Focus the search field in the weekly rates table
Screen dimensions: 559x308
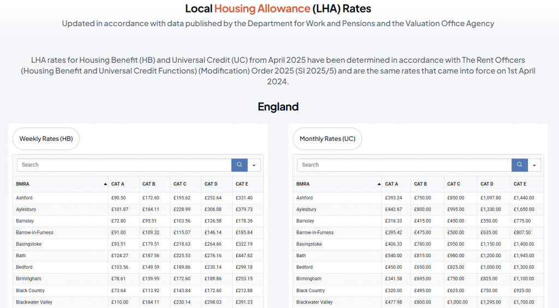(x=124, y=165)
